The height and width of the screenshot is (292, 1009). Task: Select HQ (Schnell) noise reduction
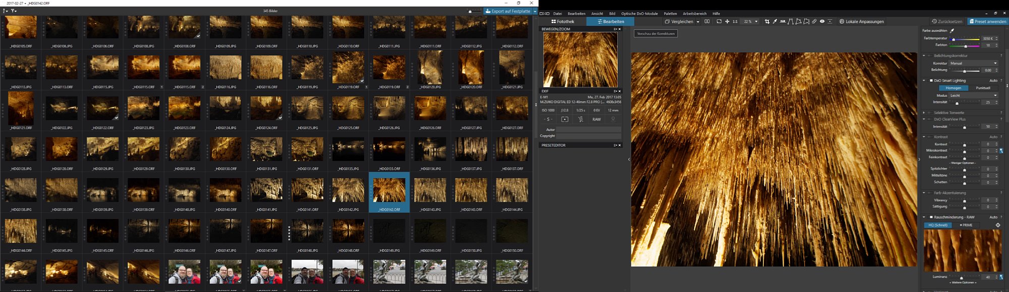938,225
